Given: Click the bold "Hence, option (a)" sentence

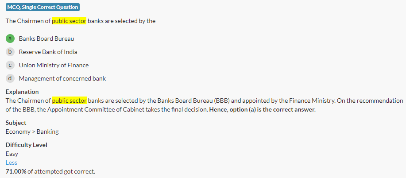Looking at the screenshot, I should 262,109.
